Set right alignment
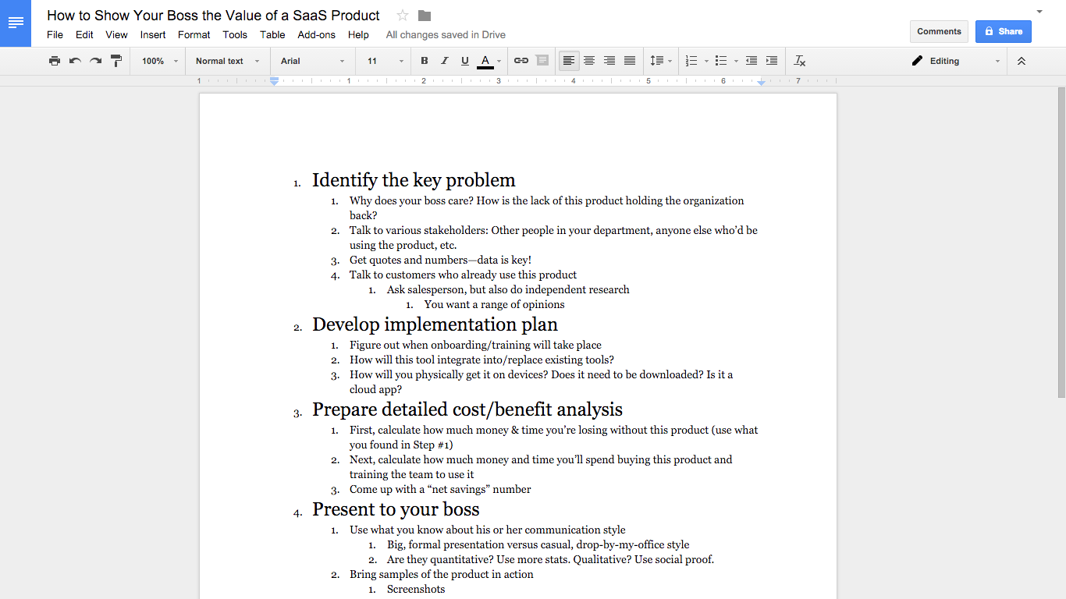The width and height of the screenshot is (1066, 599). pyautogui.click(x=609, y=61)
